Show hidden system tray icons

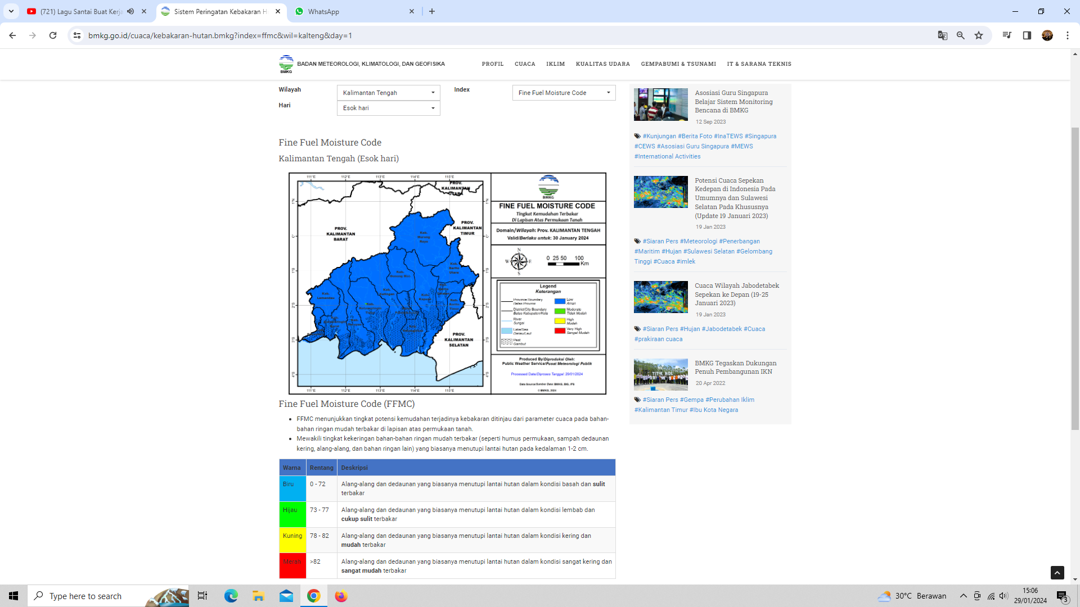(x=964, y=596)
